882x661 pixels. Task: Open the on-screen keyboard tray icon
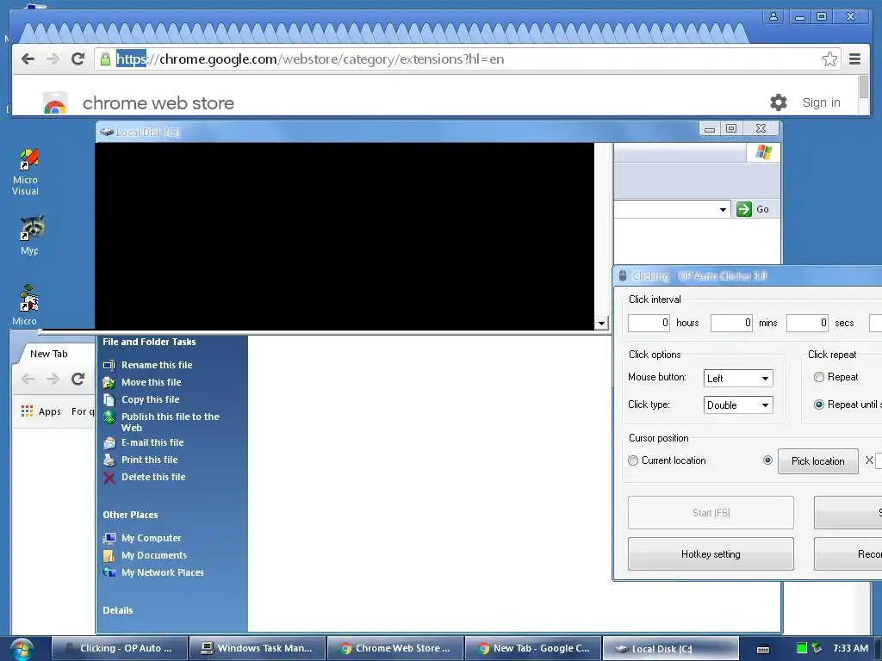pos(763,649)
